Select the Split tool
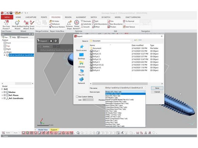Screen dimensions: 198x148 coord(95,21)
